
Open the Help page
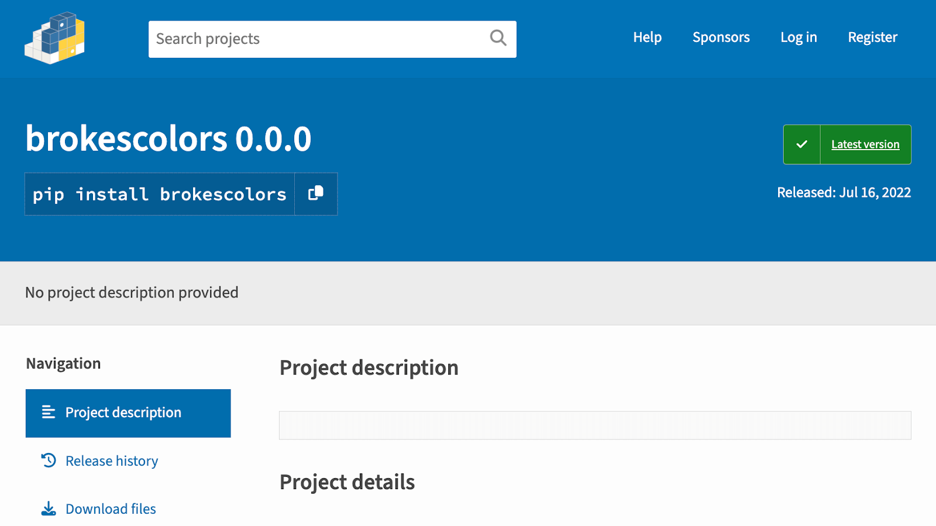[x=647, y=37]
